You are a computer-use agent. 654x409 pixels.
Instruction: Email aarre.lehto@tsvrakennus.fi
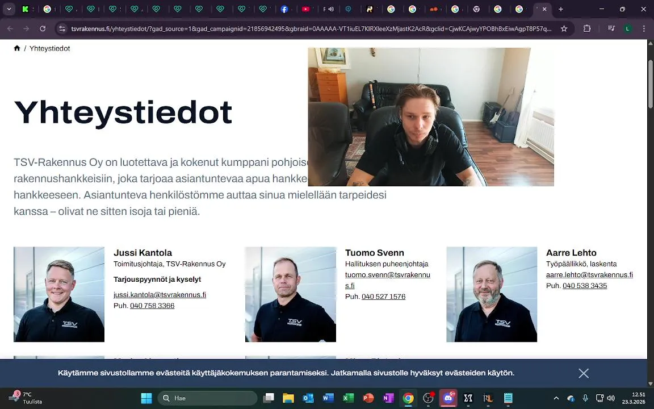point(589,274)
